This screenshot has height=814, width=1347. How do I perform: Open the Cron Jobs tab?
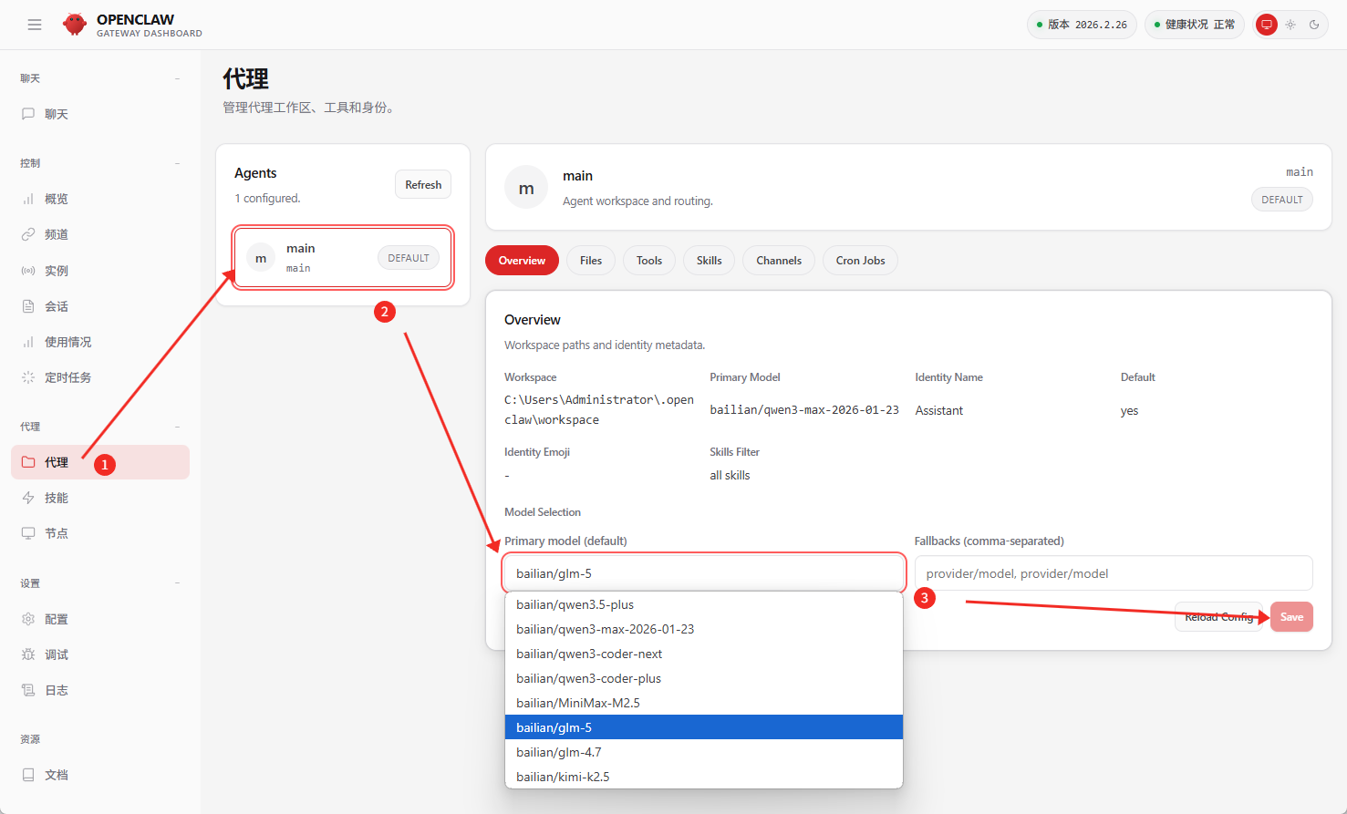(x=860, y=261)
